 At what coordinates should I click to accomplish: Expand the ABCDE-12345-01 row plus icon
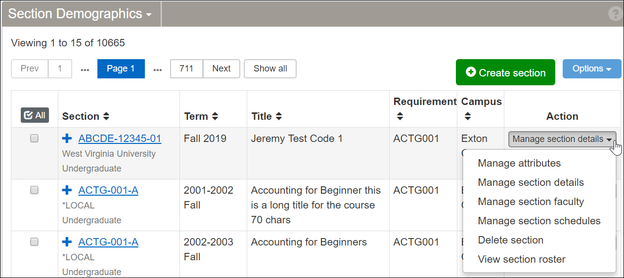pyautogui.click(x=67, y=139)
